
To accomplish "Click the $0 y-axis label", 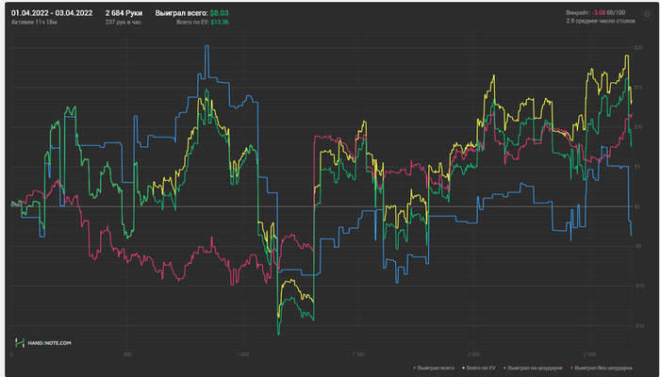I will click(x=636, y=206).
